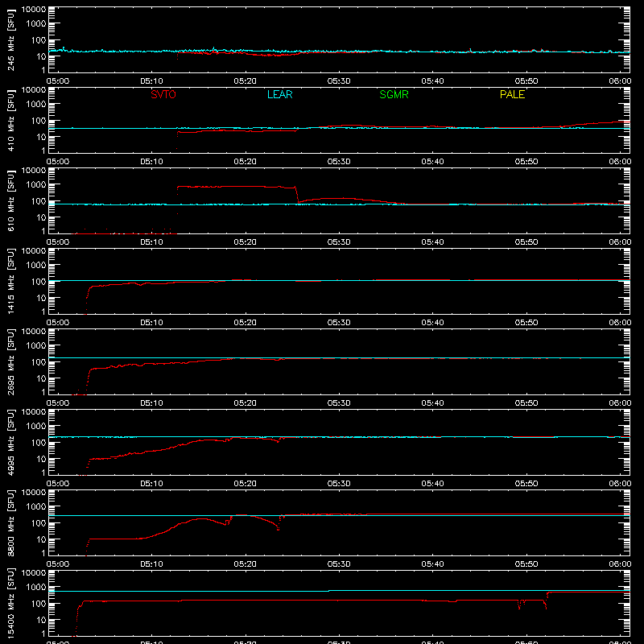Click 05:50 tick label under 410 MHz panel

pos(526,162)
